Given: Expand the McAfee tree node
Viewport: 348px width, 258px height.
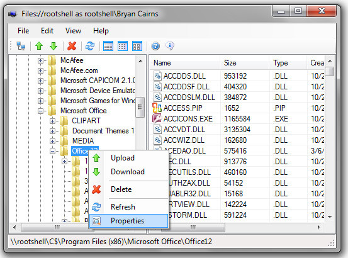Looking at the screenshot, I should 40,60.
